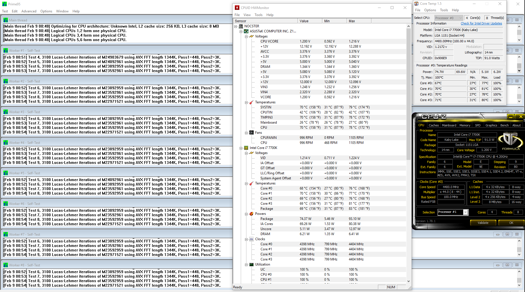Collapse the NOCSTER root node

click(236, 26)
